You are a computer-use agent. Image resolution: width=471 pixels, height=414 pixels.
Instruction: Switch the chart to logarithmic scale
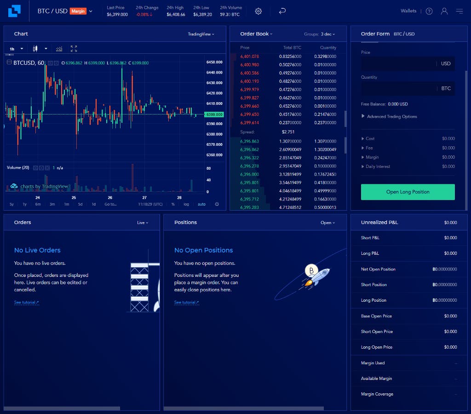(187, 204)
